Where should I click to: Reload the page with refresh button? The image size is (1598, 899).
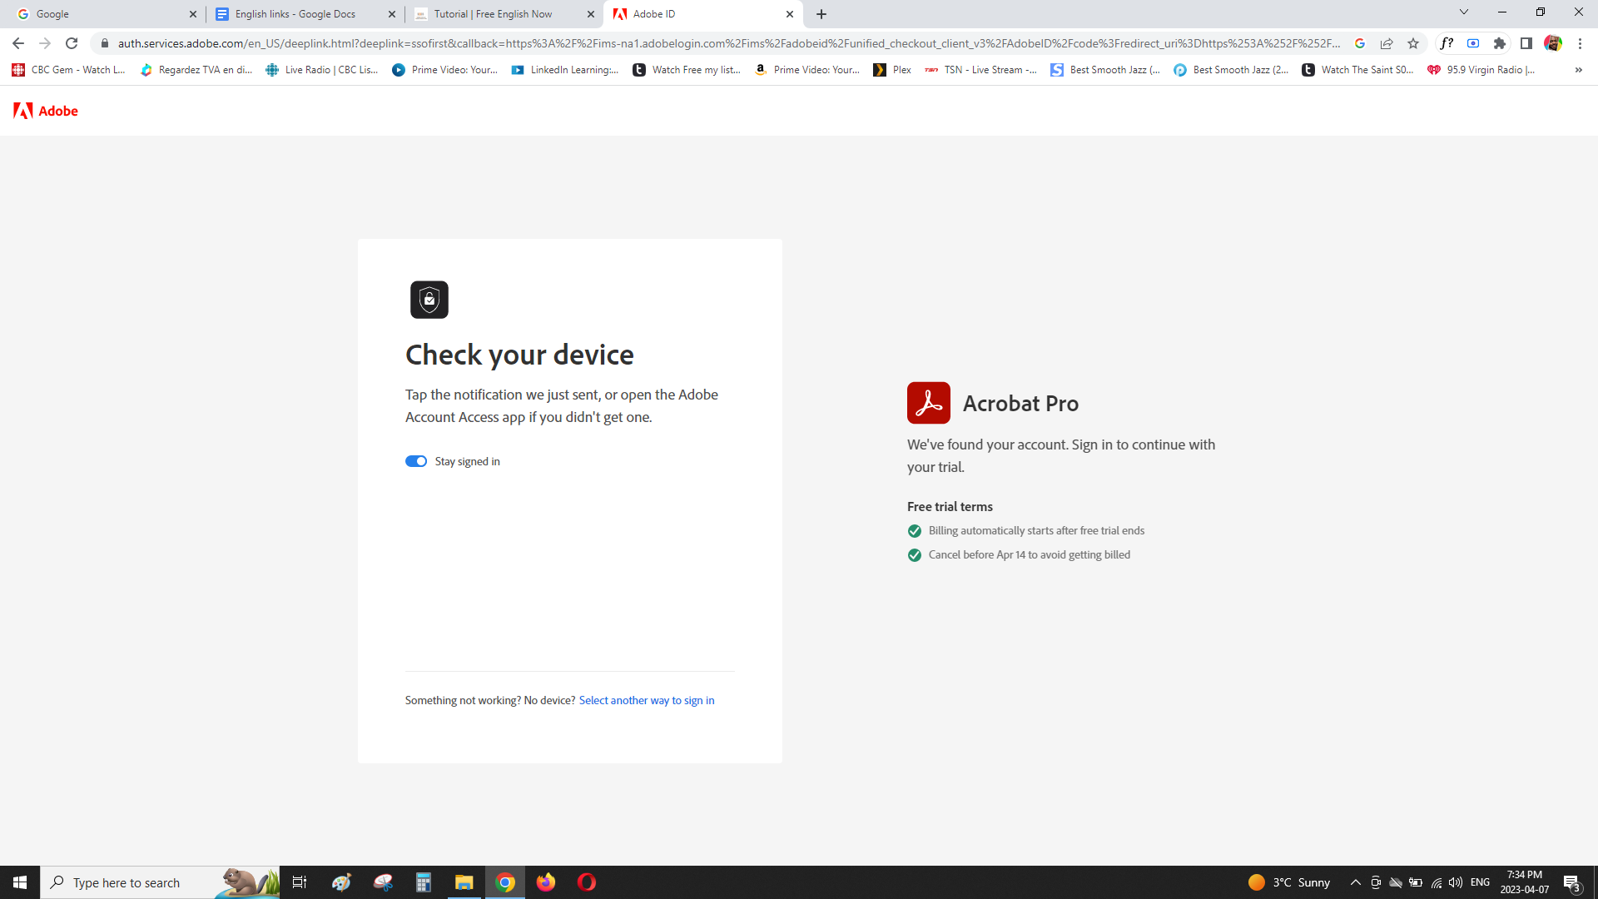tap(72, 43)
